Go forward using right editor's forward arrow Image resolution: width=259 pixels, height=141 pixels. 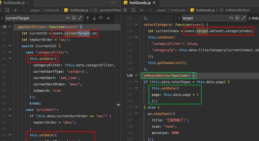[150, 10]
